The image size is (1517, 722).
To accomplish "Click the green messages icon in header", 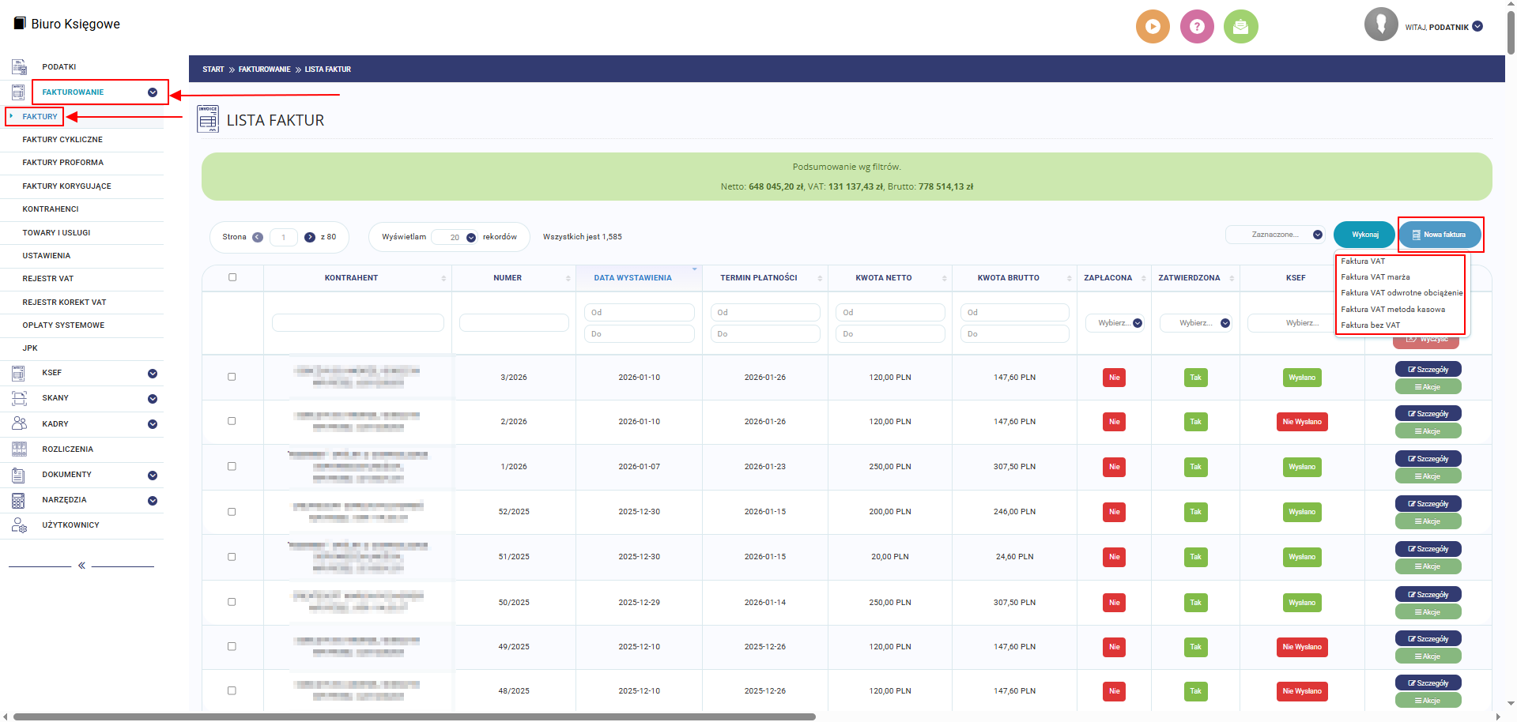I will [x=1240, y=27].
